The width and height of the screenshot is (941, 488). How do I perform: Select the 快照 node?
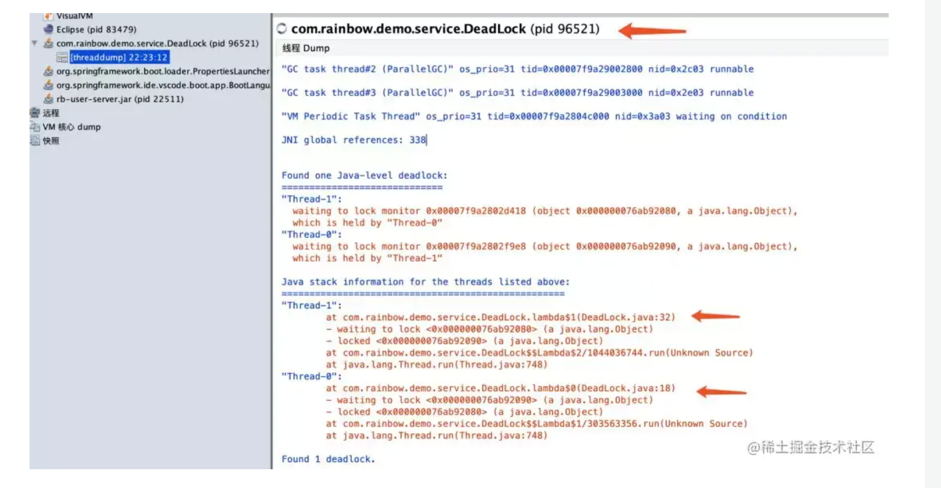[51, 140]
